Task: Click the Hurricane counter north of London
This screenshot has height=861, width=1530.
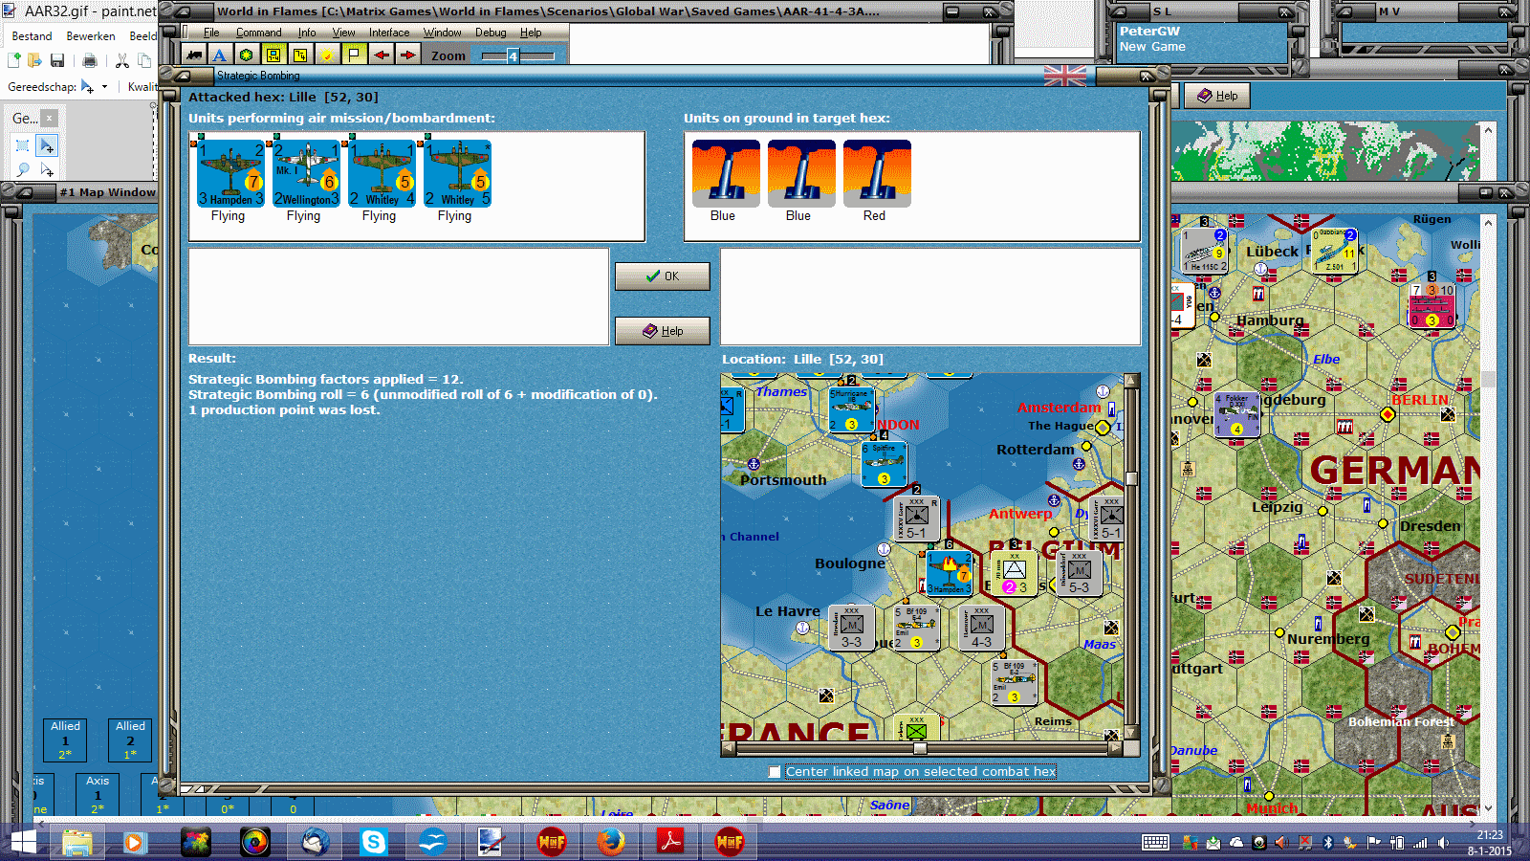Action: (851, 410)
